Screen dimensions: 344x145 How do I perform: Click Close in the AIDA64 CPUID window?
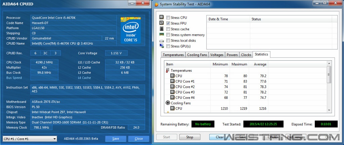139,139
